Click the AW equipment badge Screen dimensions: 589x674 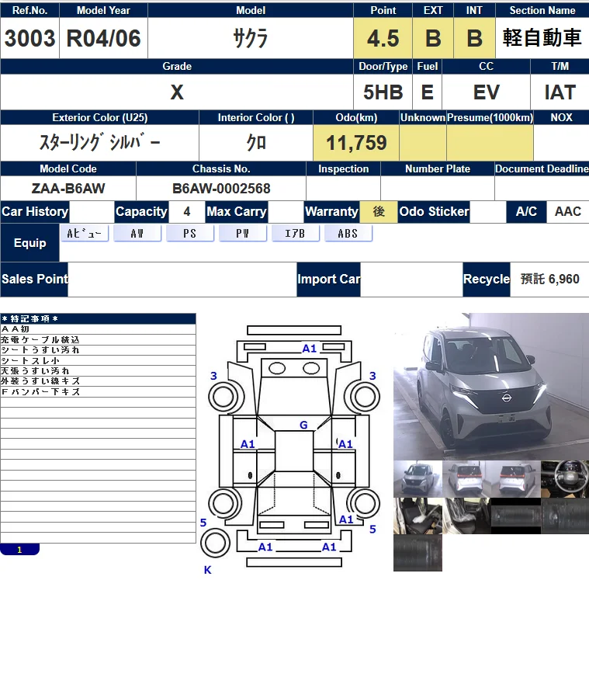coord(137,234)
